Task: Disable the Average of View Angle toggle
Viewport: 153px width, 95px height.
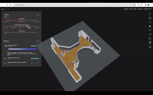Action: (x=6, y=46)
